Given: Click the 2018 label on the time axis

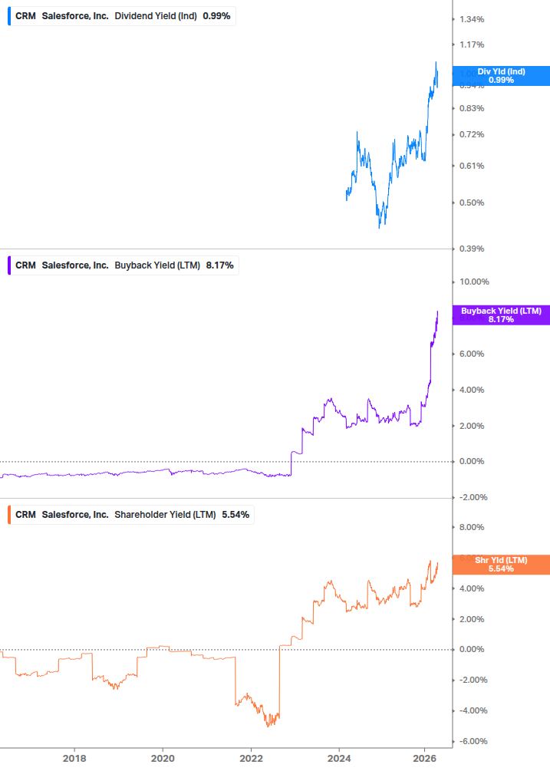Looking at the screenshot, I should 74,758.
